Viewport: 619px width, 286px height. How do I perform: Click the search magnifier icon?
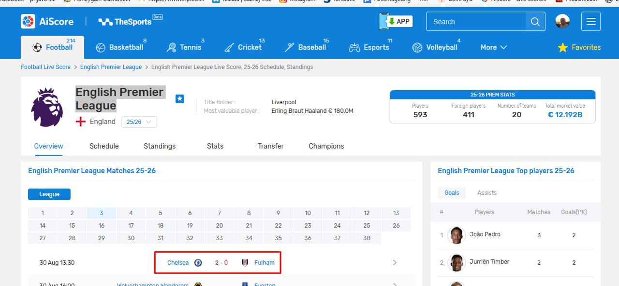[535, 22]
